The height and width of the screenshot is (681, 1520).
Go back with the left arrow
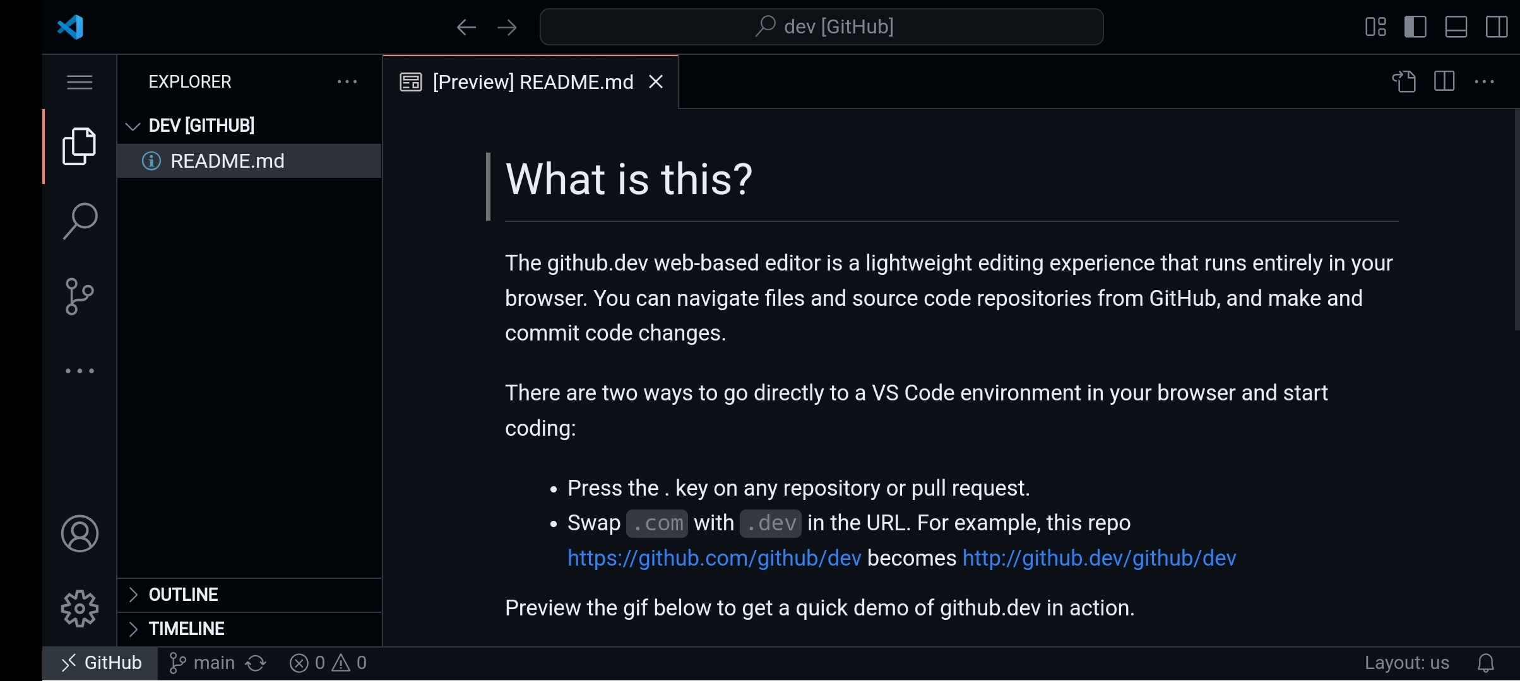pyautogui.click(x=466, y=27)
